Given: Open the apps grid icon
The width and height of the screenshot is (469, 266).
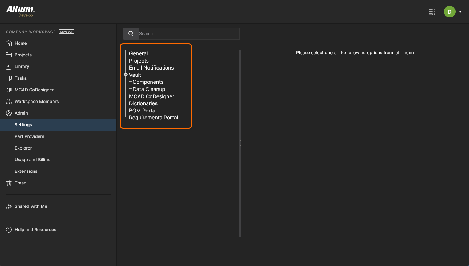Looking at the screenshot, I should point(432,12).
